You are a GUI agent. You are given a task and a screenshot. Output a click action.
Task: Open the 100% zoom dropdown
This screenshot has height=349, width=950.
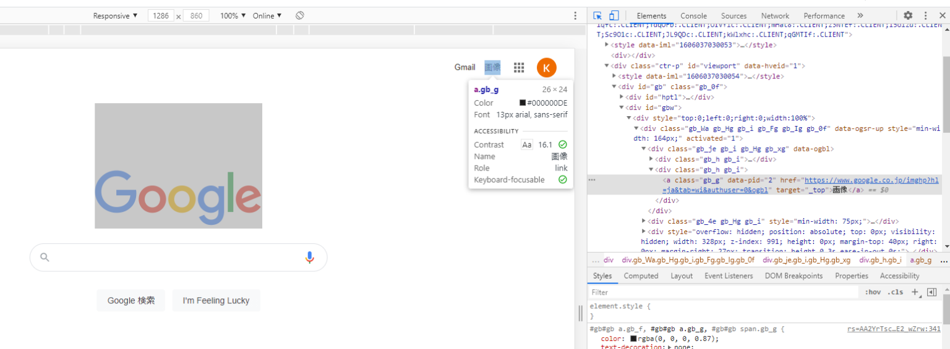pyautogui.click(x=233, y=15)
